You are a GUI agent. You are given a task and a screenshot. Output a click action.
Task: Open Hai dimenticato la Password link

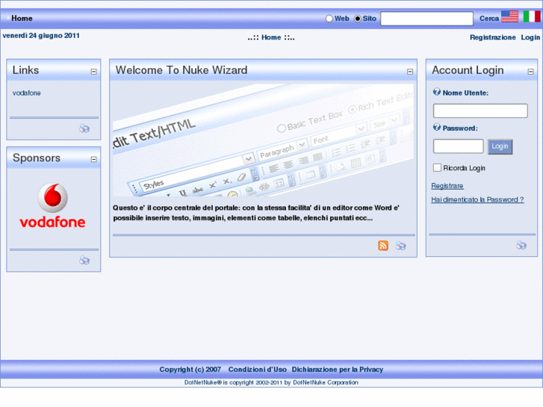pos(477,199)
